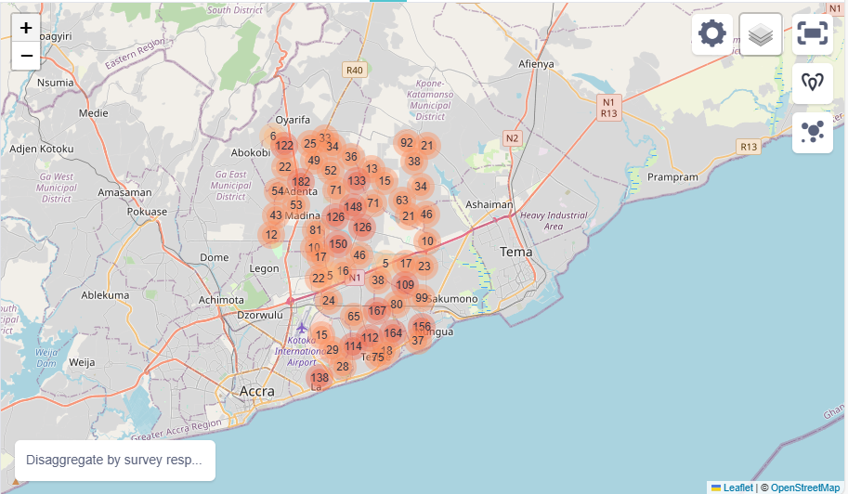Switch to the point cluster view
The image size is (848, 494).
[812, 132]
